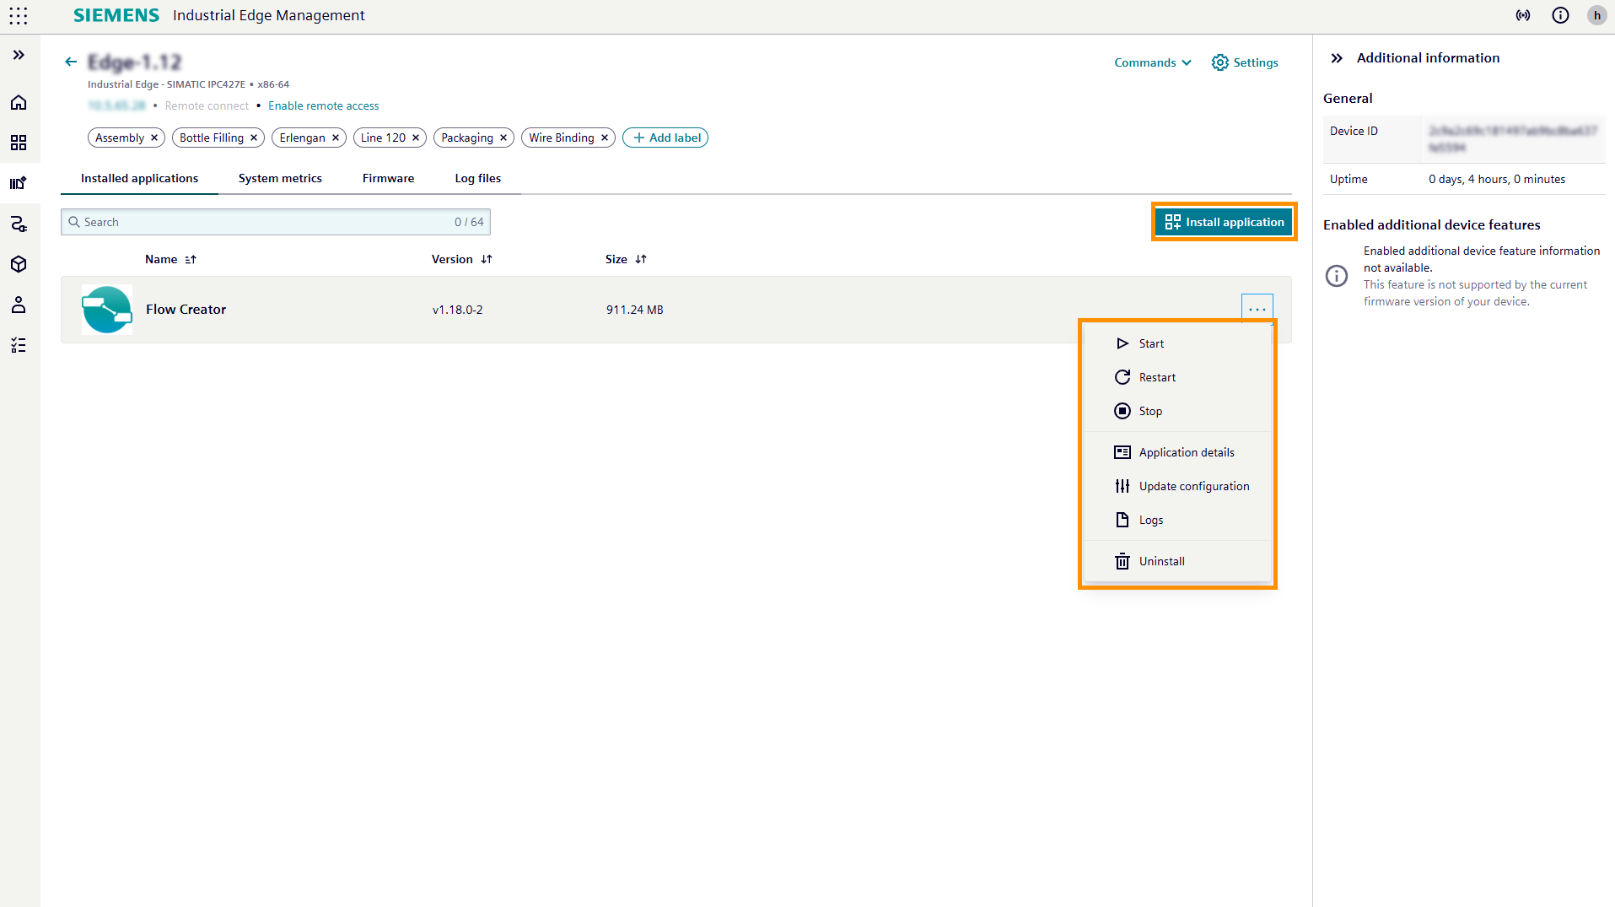The height and width of the screenshot is (907, 1615).
Task: Remove the Assembly label
Action: pos(154,138)
